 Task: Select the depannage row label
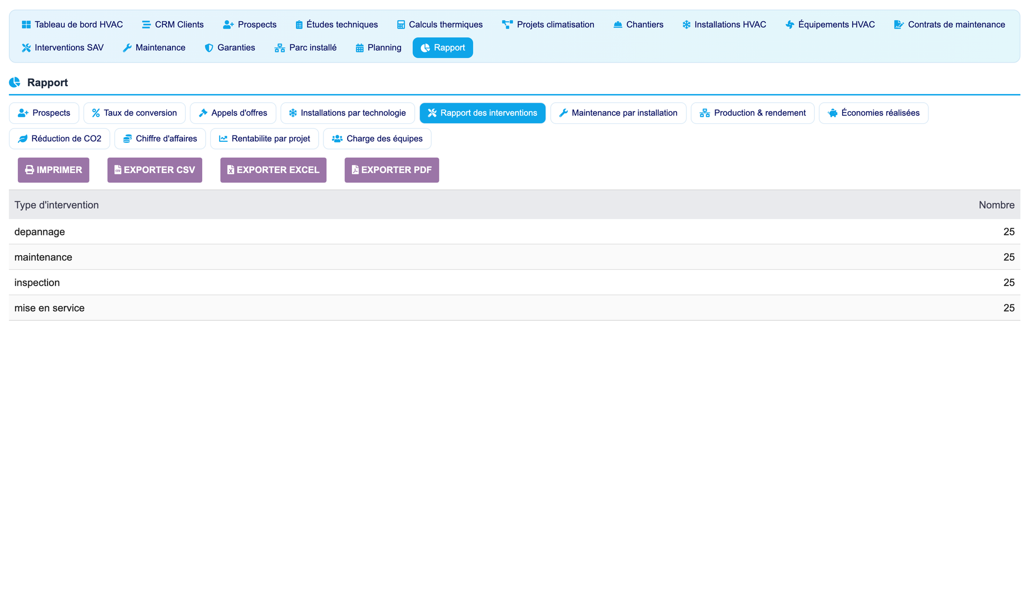(40, 232)
